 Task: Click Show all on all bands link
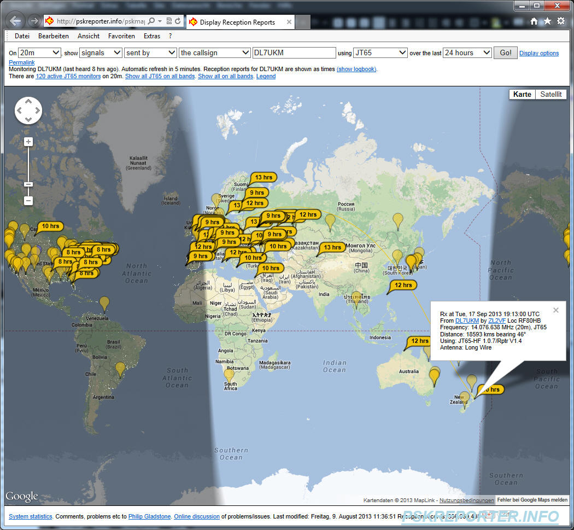coord(225,76)
